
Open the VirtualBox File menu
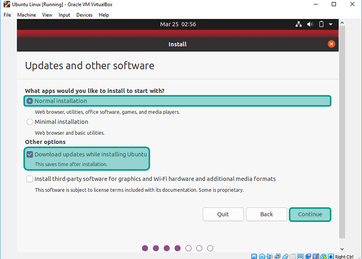pyautogui.click(x=7, y=15)
